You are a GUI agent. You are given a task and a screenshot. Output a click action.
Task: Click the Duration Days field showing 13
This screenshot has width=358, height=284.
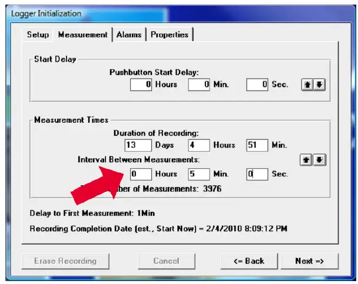138,145
